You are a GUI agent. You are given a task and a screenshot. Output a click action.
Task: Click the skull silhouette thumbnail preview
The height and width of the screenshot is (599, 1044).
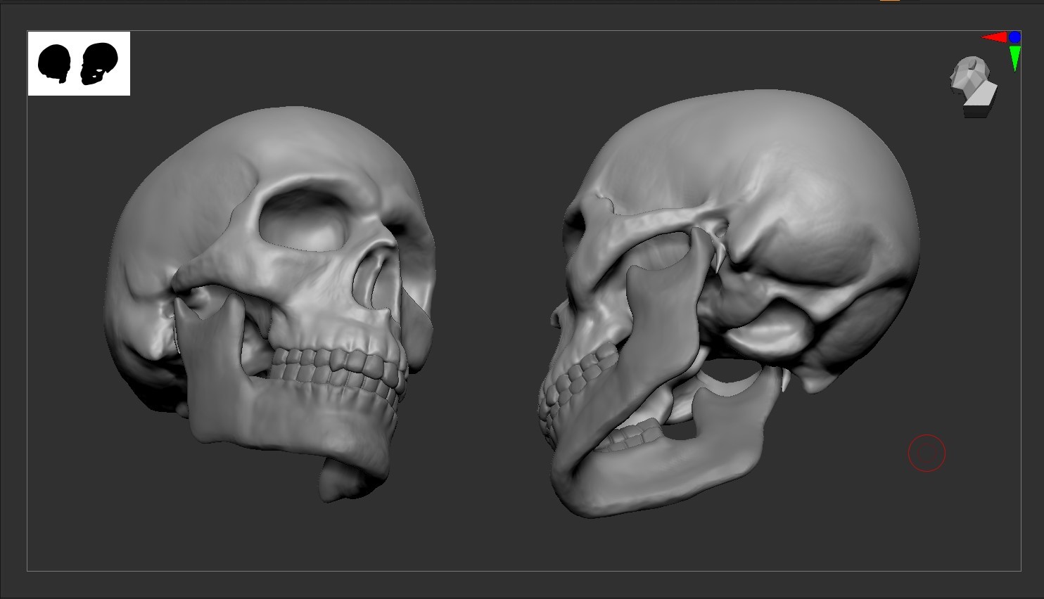79,63
